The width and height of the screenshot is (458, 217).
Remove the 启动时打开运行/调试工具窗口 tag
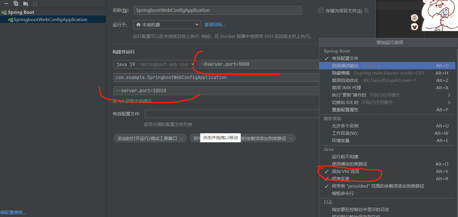(181, 138)
